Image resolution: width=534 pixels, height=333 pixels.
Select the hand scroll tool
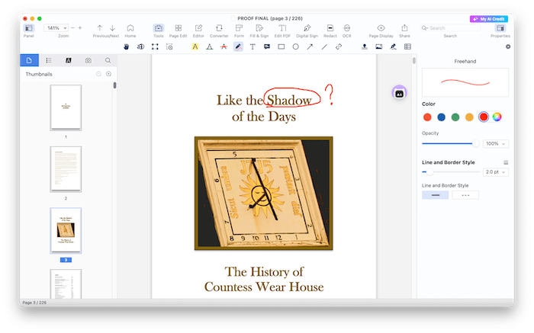coord(127,46)
